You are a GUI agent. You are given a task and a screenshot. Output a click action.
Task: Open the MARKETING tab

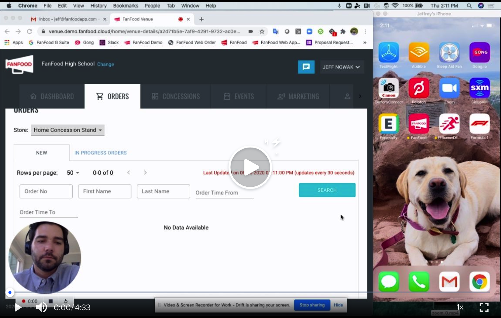click(298, 96)
